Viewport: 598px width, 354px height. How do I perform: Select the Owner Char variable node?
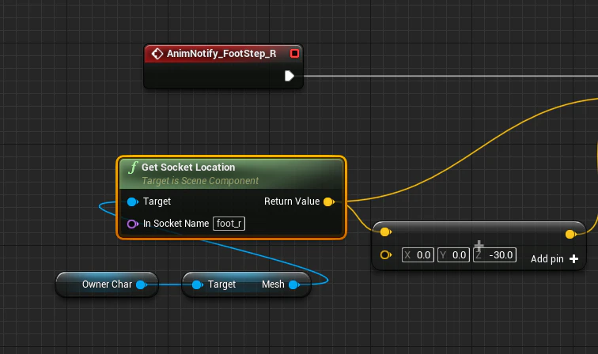[x=107, y=284]
